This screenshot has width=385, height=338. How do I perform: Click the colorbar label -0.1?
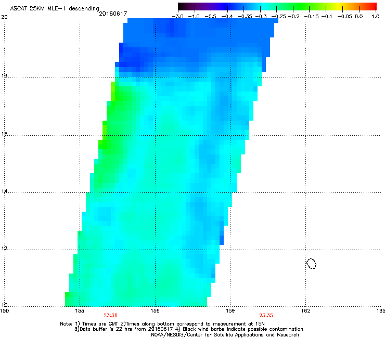point(327,17)
